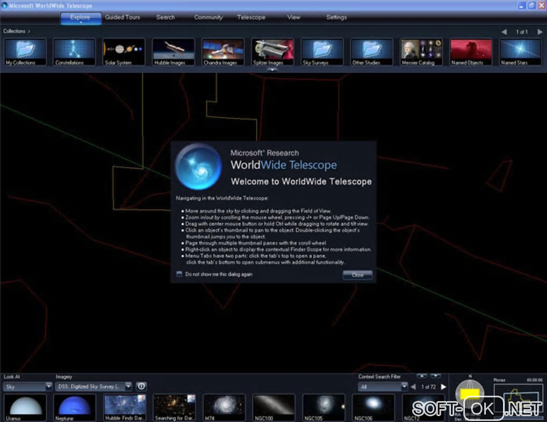
Task: Open the Spitzer Images collection
Action: click(273, 51)
